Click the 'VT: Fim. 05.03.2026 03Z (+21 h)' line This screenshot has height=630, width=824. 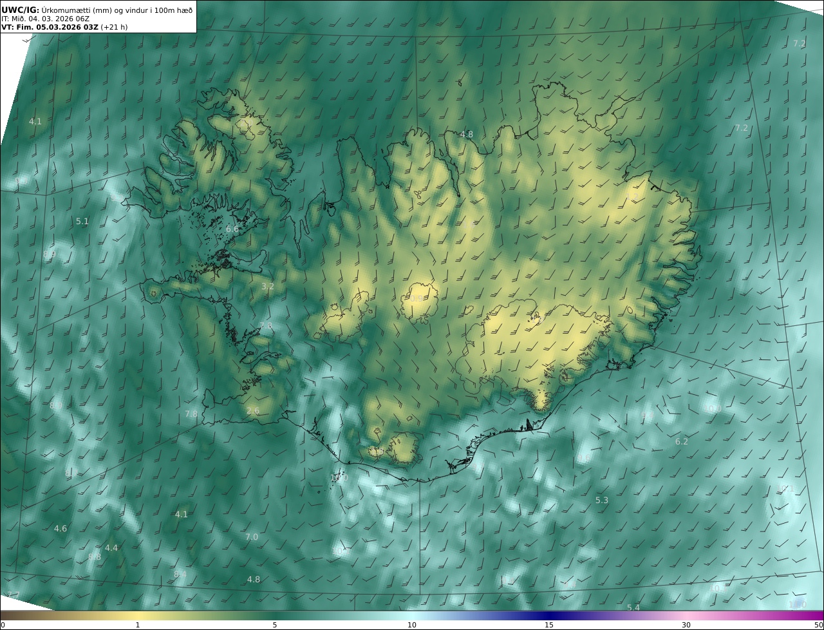tap(64, 28)
